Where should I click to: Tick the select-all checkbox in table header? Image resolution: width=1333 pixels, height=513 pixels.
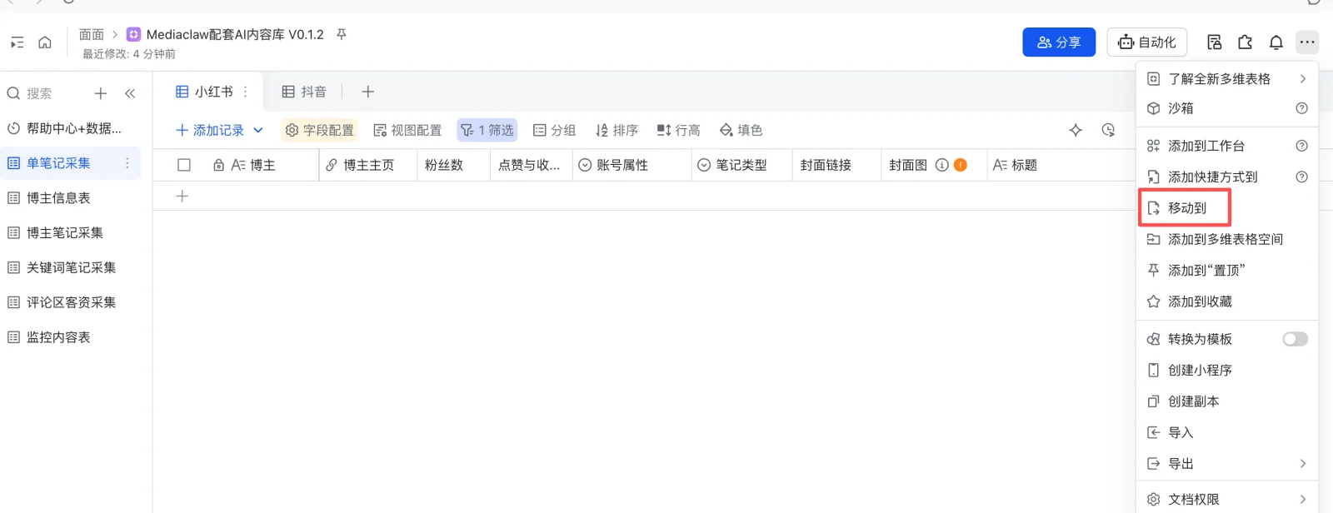click(x=184, y=165)
